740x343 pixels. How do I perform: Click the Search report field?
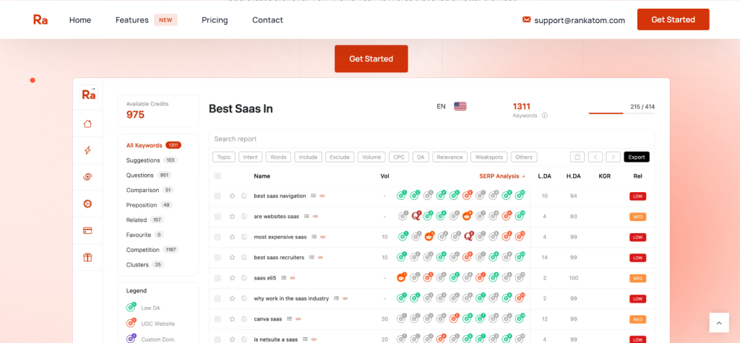pyautogui.click(x=431, y=139)
